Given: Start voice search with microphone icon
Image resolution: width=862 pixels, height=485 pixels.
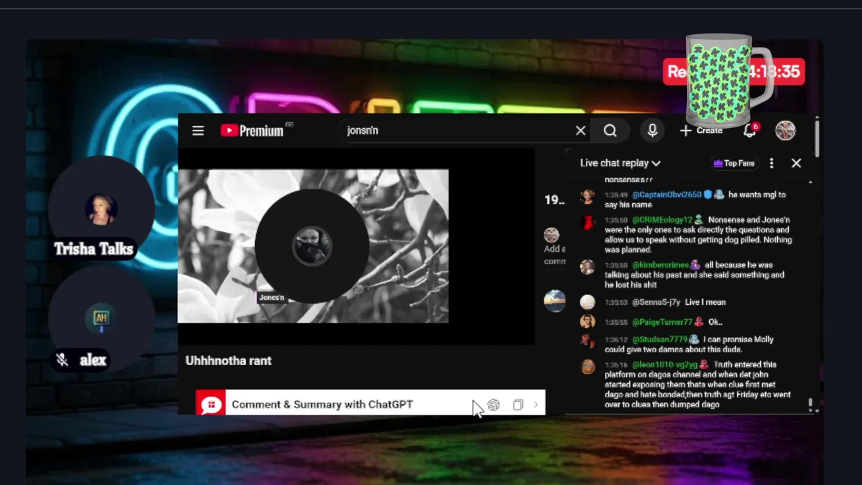Looking at the screenshot, I should click(652, 131).
